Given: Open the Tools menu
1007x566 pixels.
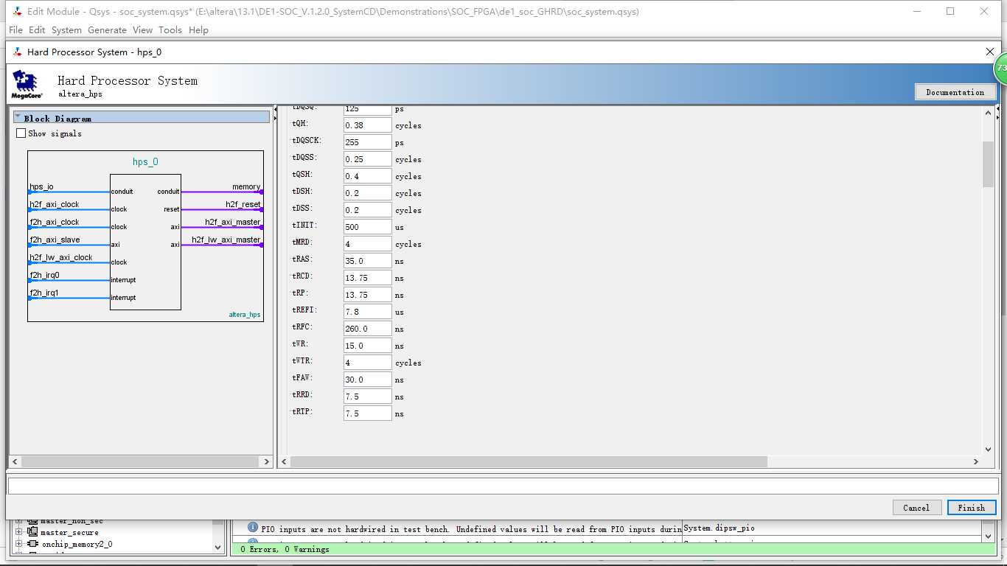Looking at the screenshot, I should (x=170, y=30).
